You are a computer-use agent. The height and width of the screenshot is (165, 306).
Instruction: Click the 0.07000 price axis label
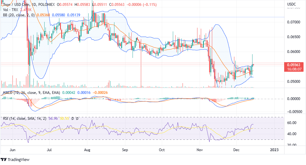click(294, 22)
